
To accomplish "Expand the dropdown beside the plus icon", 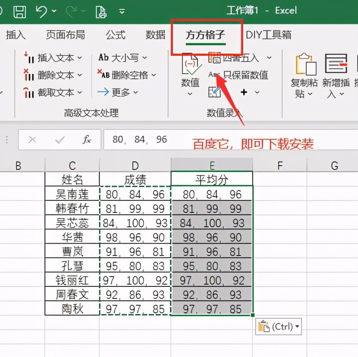I will pos(258,92).
